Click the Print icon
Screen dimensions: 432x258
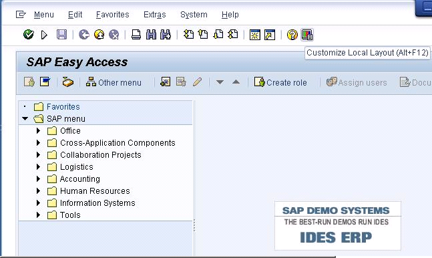136,35
